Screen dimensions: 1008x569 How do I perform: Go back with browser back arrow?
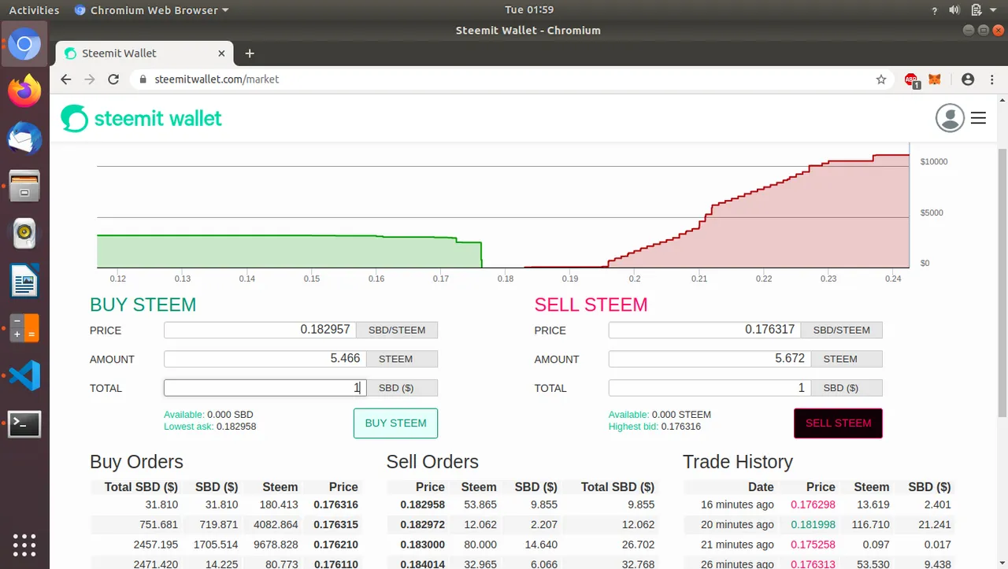(x=66, y=79)
